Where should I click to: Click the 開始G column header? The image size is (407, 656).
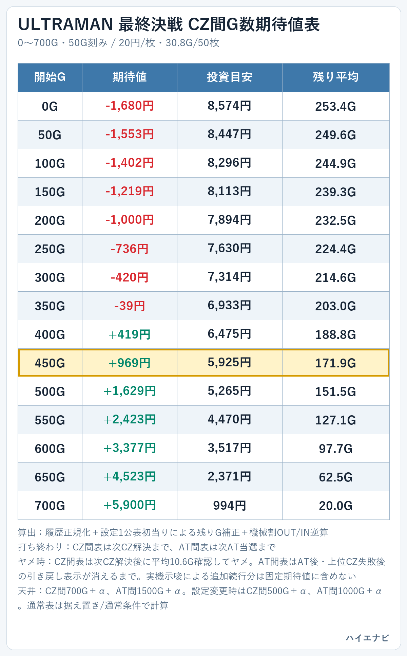50,77
